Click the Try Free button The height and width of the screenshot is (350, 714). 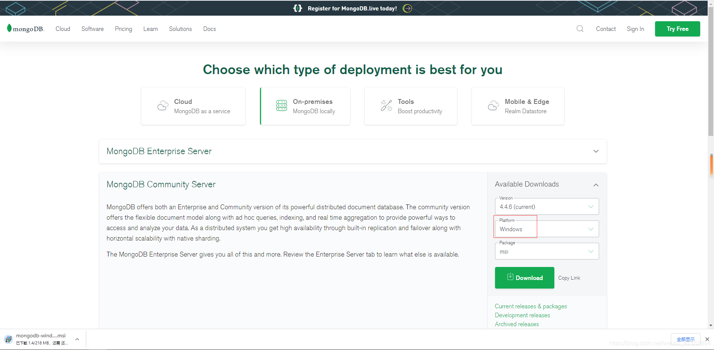677,29
